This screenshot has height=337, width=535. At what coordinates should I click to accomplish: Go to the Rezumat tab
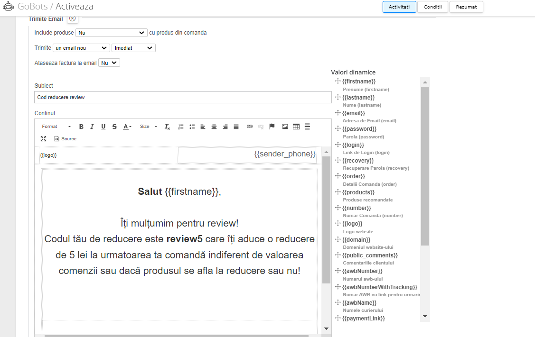(x=467, y=7)
